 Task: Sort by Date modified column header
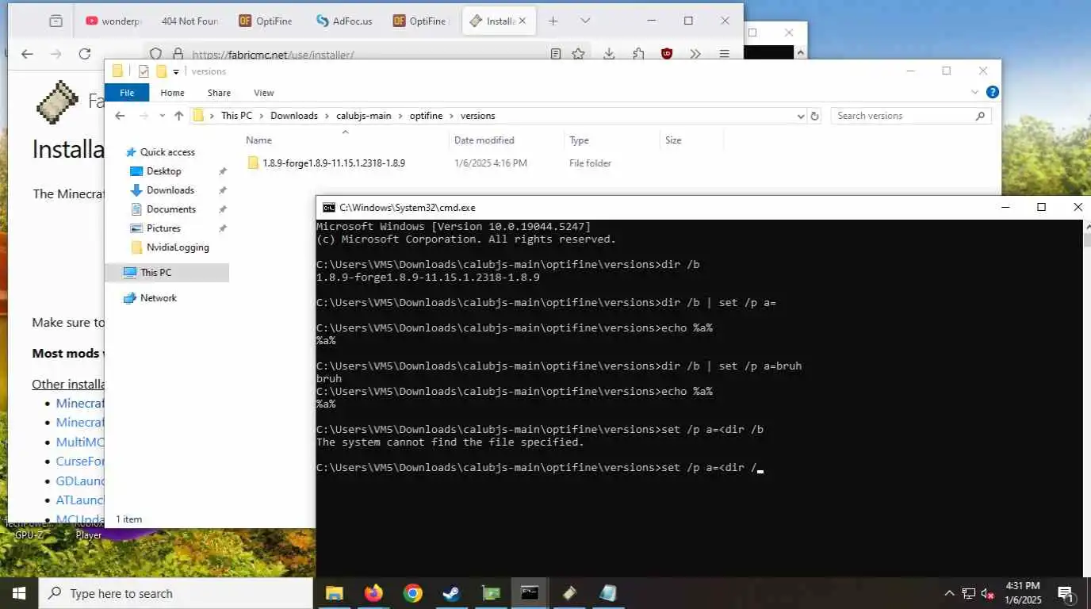click(x=507, y=140)
